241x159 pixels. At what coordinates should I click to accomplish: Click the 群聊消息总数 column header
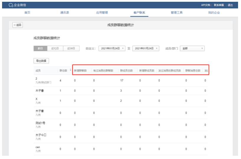[x=193, y=71]
